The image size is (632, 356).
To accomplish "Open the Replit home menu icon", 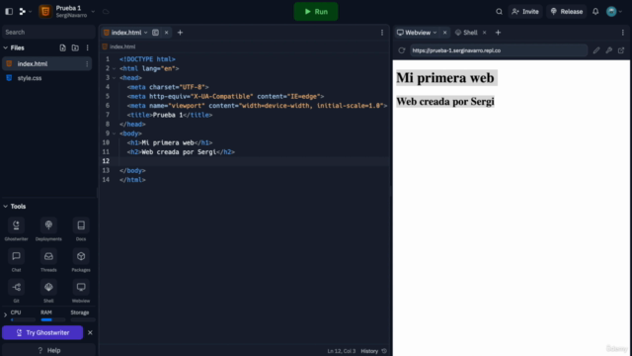I will click(23, 12).
